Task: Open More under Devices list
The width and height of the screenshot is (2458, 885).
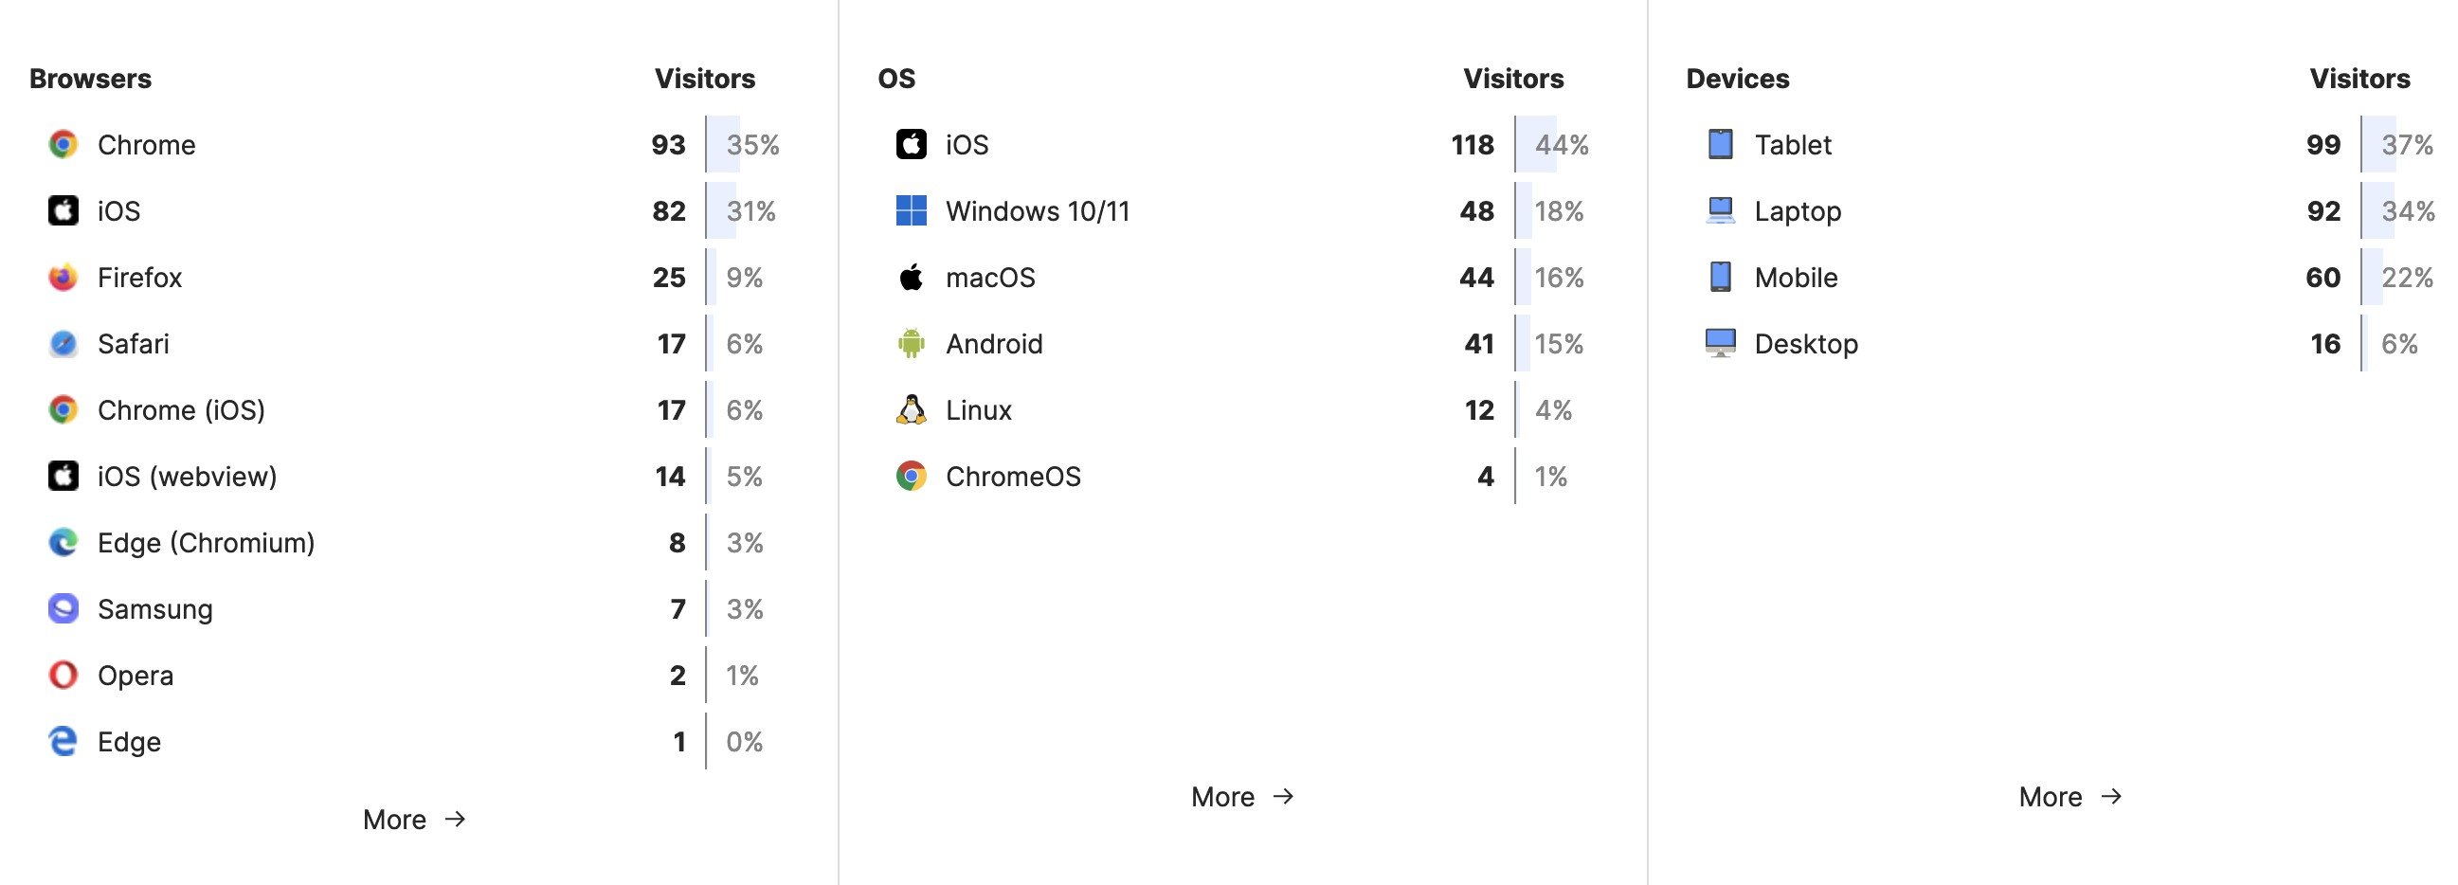Action: tap(2070, 796)
